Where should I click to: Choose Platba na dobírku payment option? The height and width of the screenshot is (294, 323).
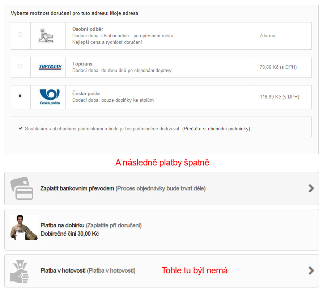(162, 230)
